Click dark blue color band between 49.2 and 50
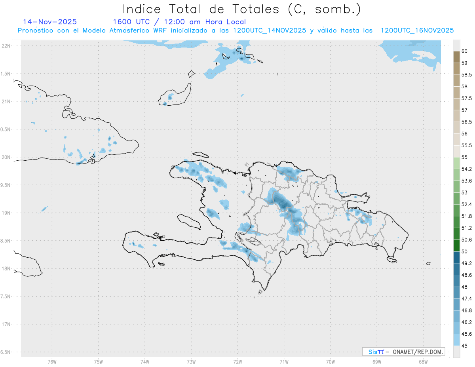 (456, 257)
